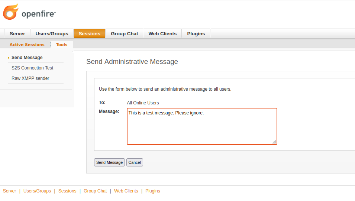This screenshot has height=201, width=355.
Task: Click the textarea resize grip handle
Action: click(274, 142)
